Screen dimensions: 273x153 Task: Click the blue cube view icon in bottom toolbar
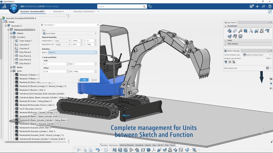[148, 150]
